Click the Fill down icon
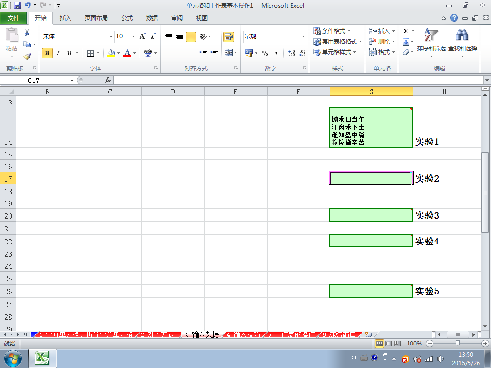The height and width of the screenshot is (368, 491). point(406,42)
